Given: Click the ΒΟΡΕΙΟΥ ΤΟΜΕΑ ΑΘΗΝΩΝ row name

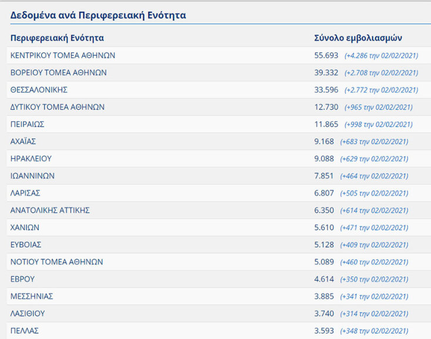Looking at the screenshot, I should (59, 73).
